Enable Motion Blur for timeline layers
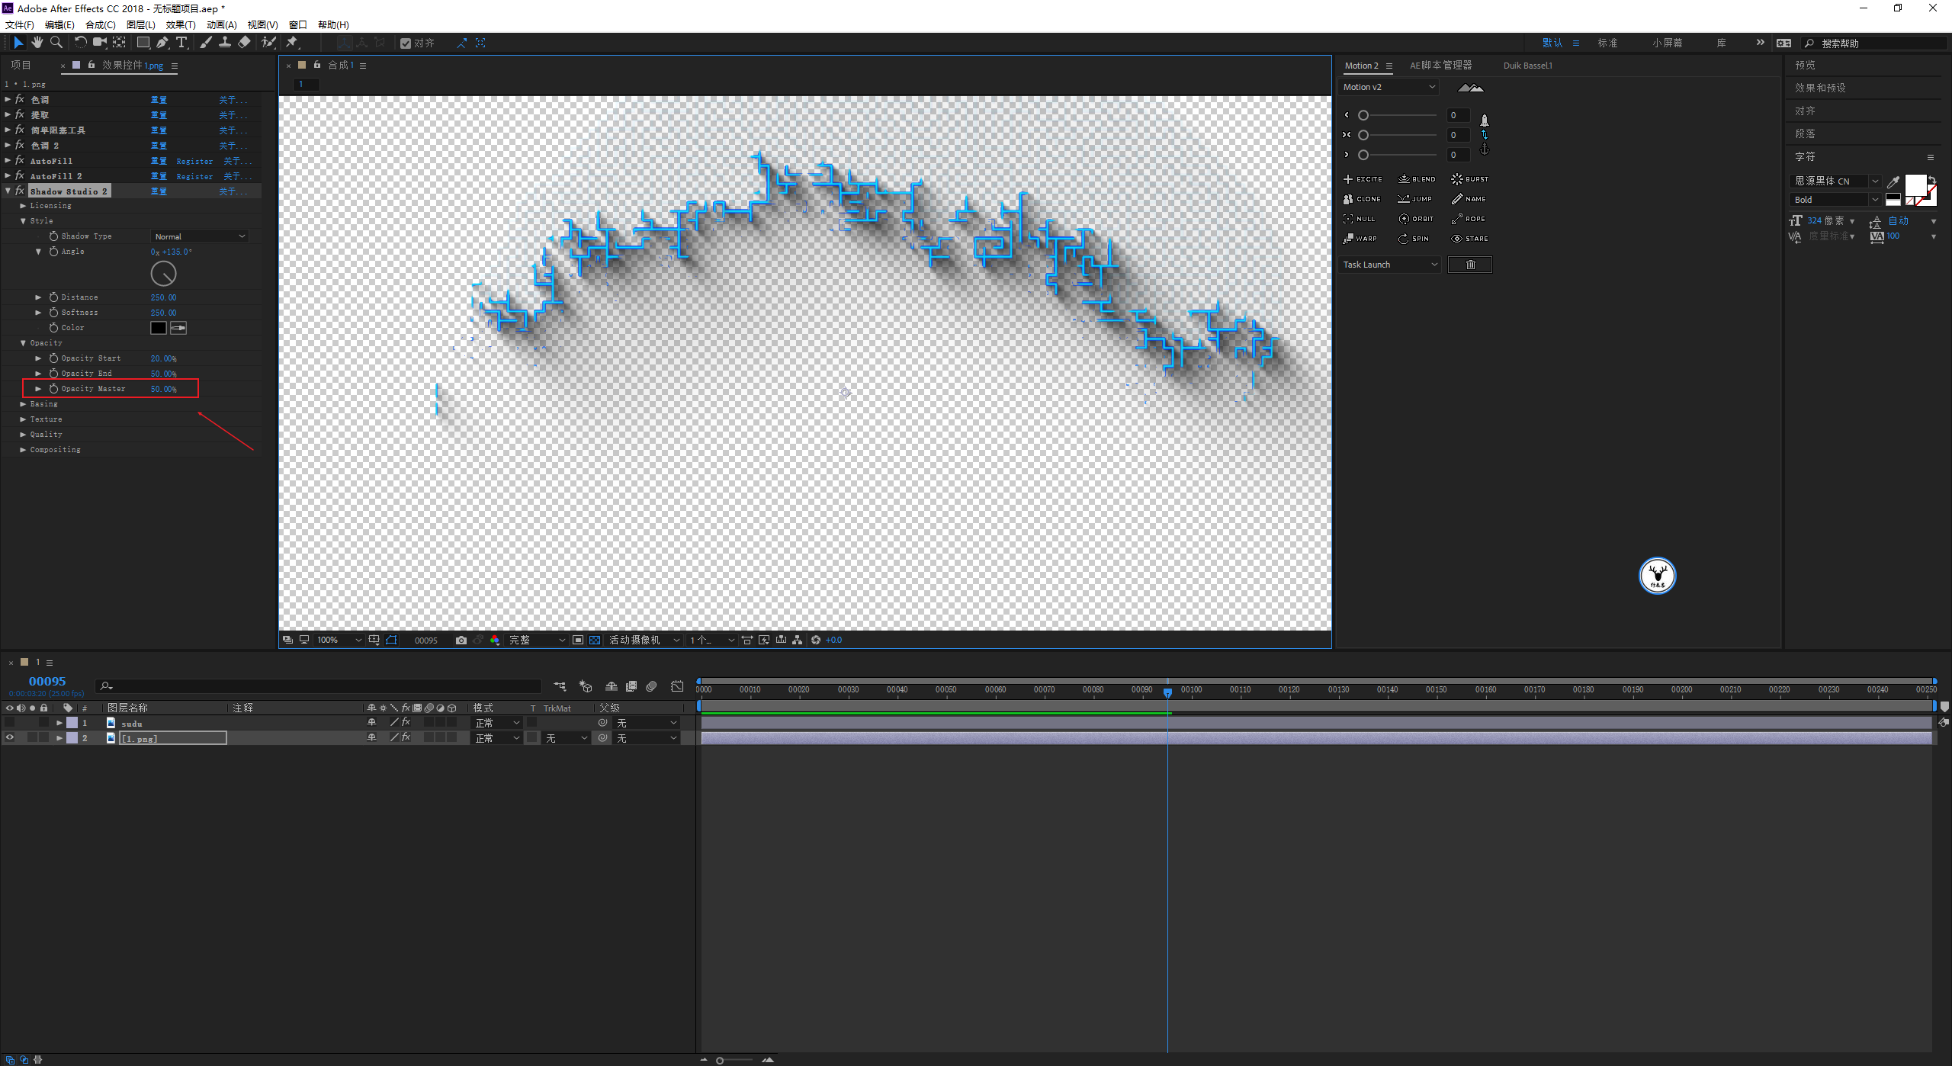This screenshot has height=1066, width=1952. click(651, 686)
